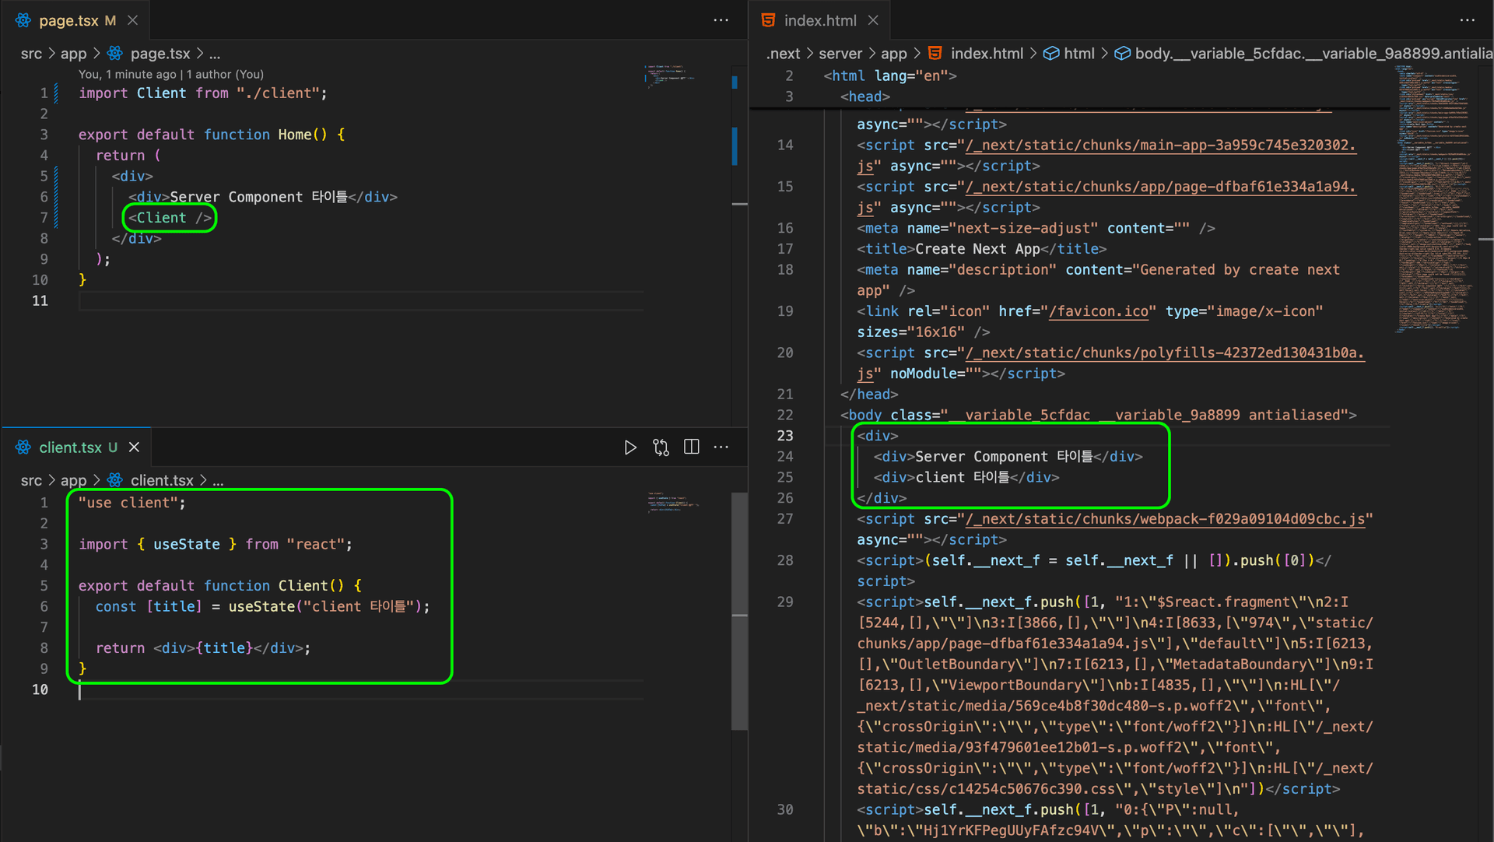
Task: Click the '</head>' closing tag line
Action: pos(869,395)
